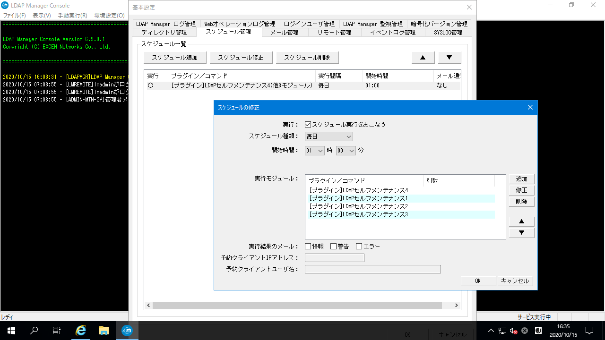Click 削除 module button
This screenshot has width=605, height=340.
pos(521,202)
